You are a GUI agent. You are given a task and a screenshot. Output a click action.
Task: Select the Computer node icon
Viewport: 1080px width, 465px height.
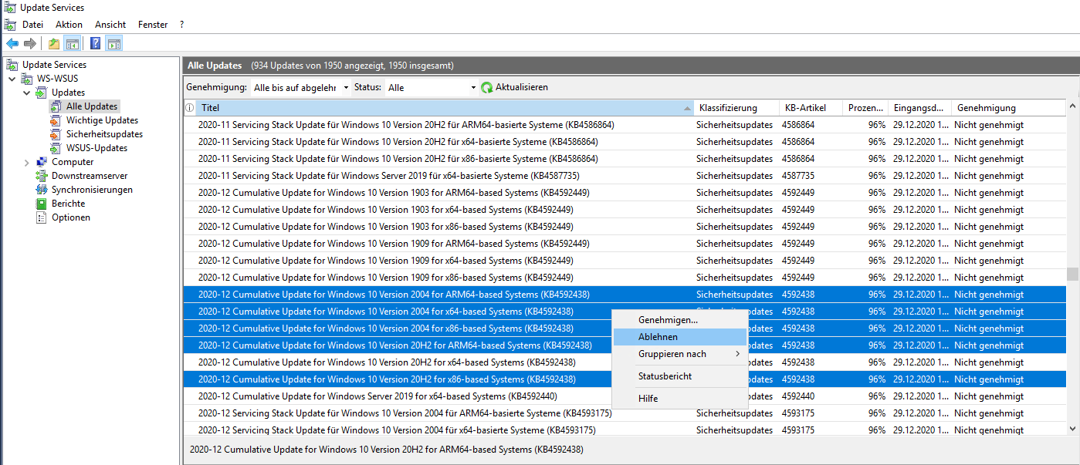42,162
